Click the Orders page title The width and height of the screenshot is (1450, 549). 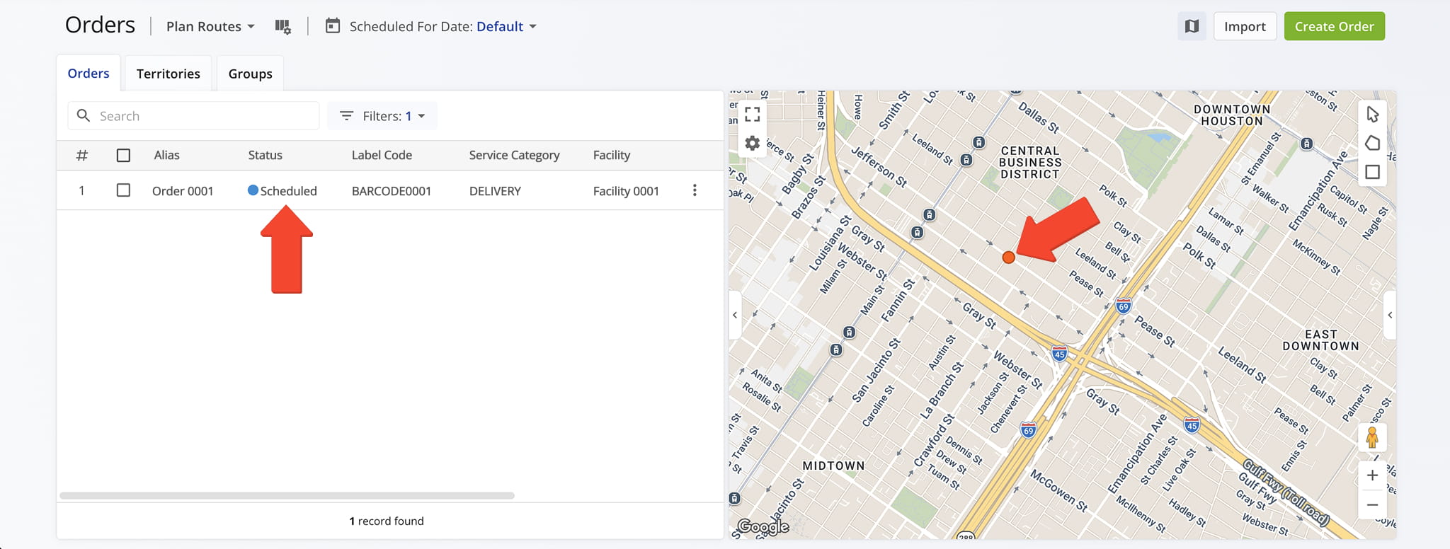pyautogui.click(x=100, y=25)
